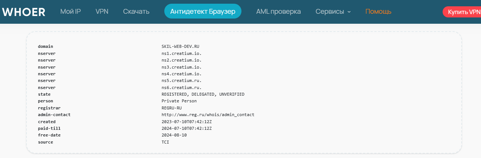Click the paid-till field label
Image resolution: width=481 pixels, height=158 pixels.
pos(49,128)
